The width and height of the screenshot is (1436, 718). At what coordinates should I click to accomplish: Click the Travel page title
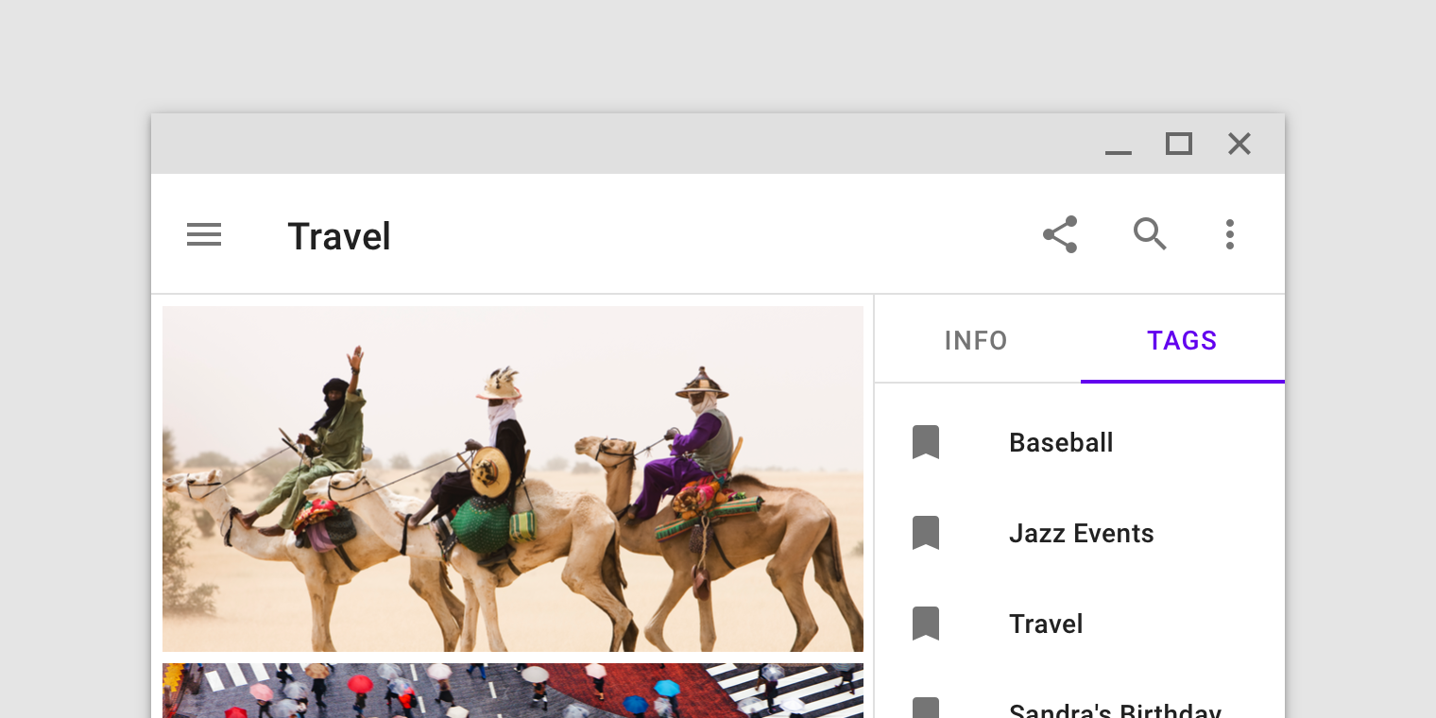339,236
